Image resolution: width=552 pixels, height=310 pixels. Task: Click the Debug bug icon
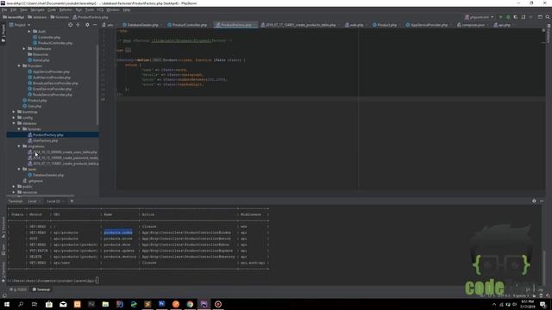click(x=508, y=17)
